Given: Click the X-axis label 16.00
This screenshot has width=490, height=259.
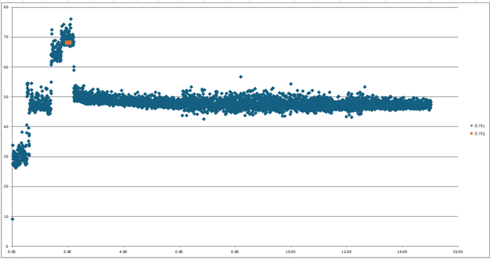Looking at the screenshot, I should pyautogui.click(x=457, y=251).
